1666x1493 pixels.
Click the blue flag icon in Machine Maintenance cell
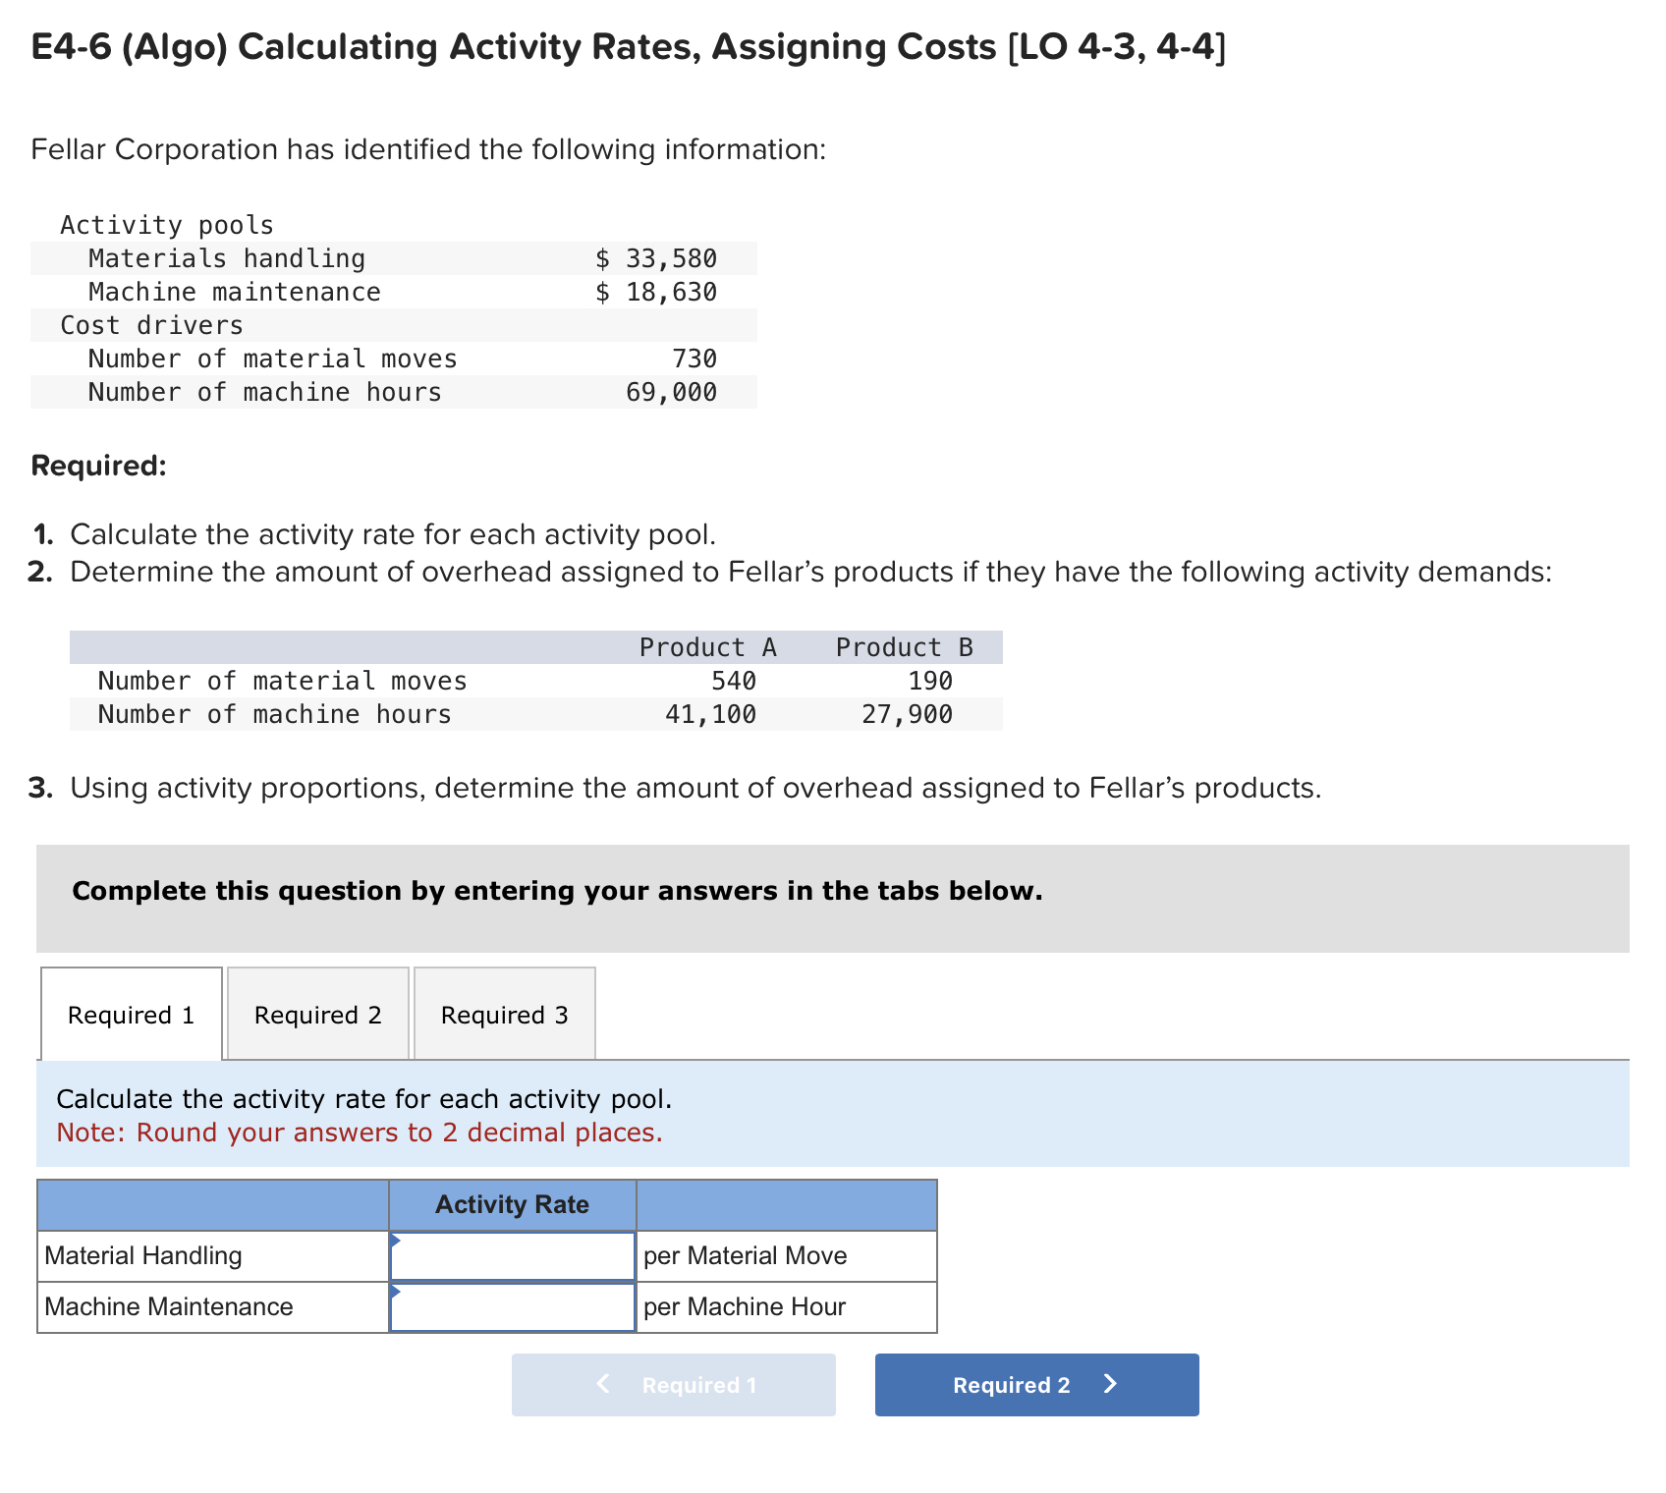(x=397, y=1292)
